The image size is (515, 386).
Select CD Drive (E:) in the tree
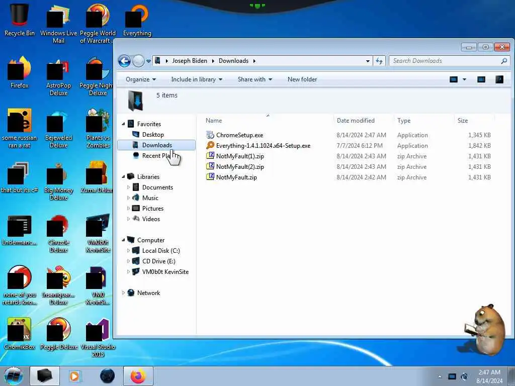coord(158,261)
